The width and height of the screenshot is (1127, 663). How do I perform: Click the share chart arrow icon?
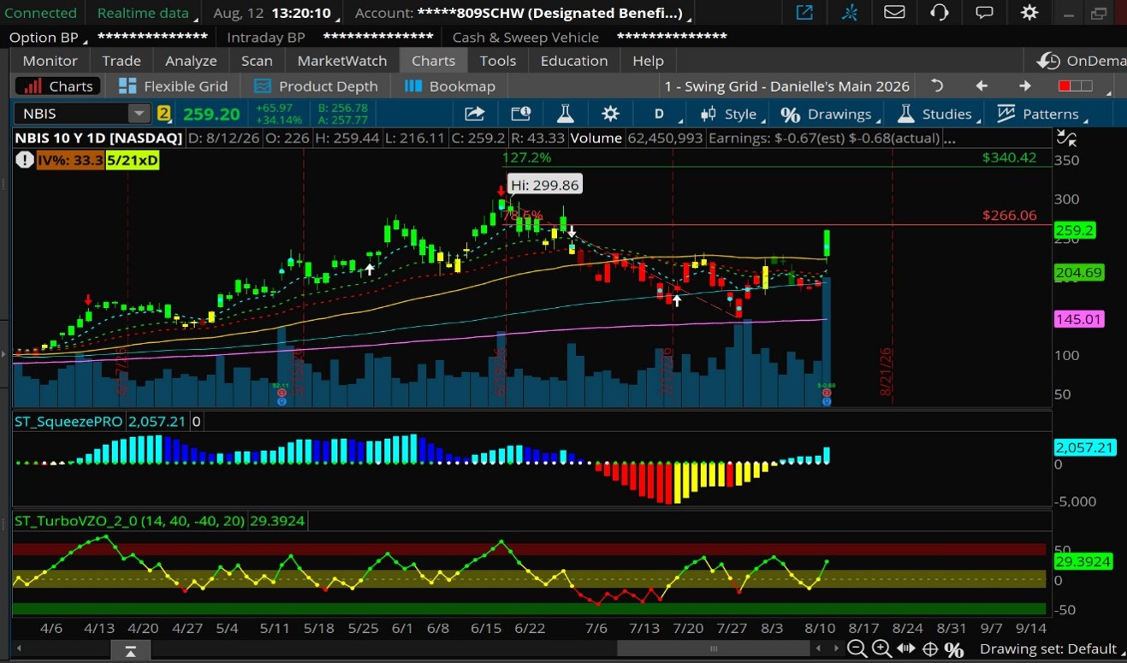click(x=475, y=114)
